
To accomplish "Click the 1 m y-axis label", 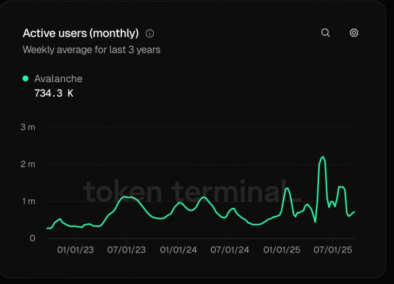I will [x=28, y=201].
